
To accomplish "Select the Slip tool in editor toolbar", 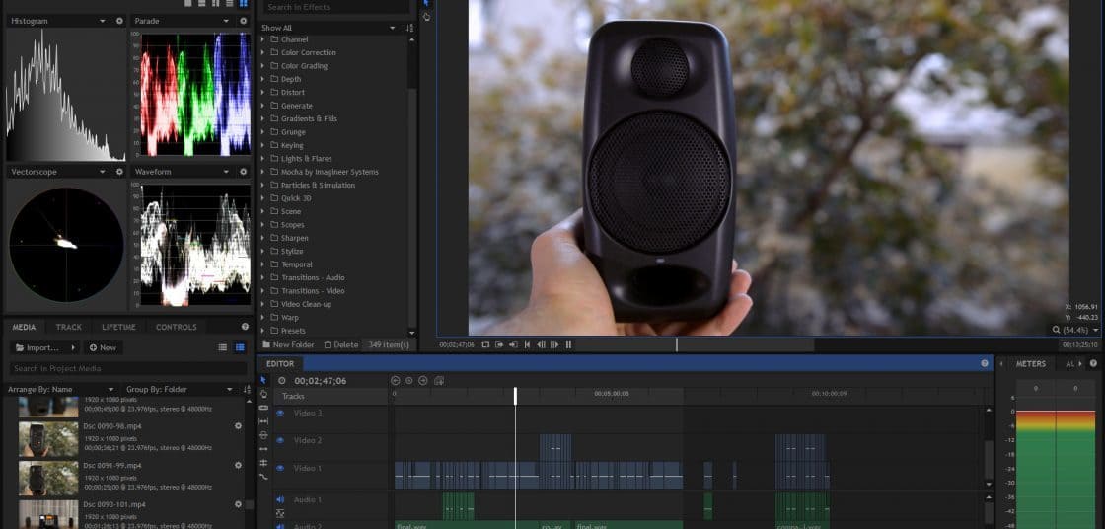I will pyautogui.click(x=263, y=421).
